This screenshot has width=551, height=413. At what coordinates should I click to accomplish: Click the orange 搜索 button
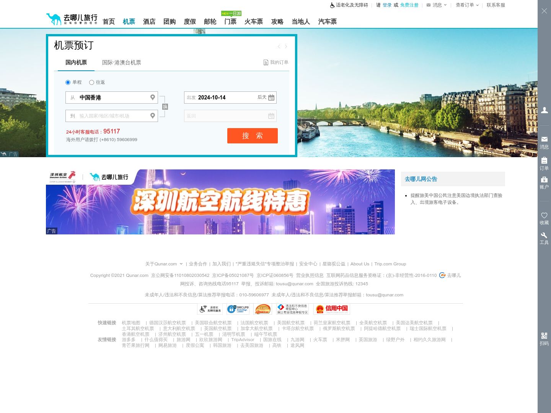(253, 136)
